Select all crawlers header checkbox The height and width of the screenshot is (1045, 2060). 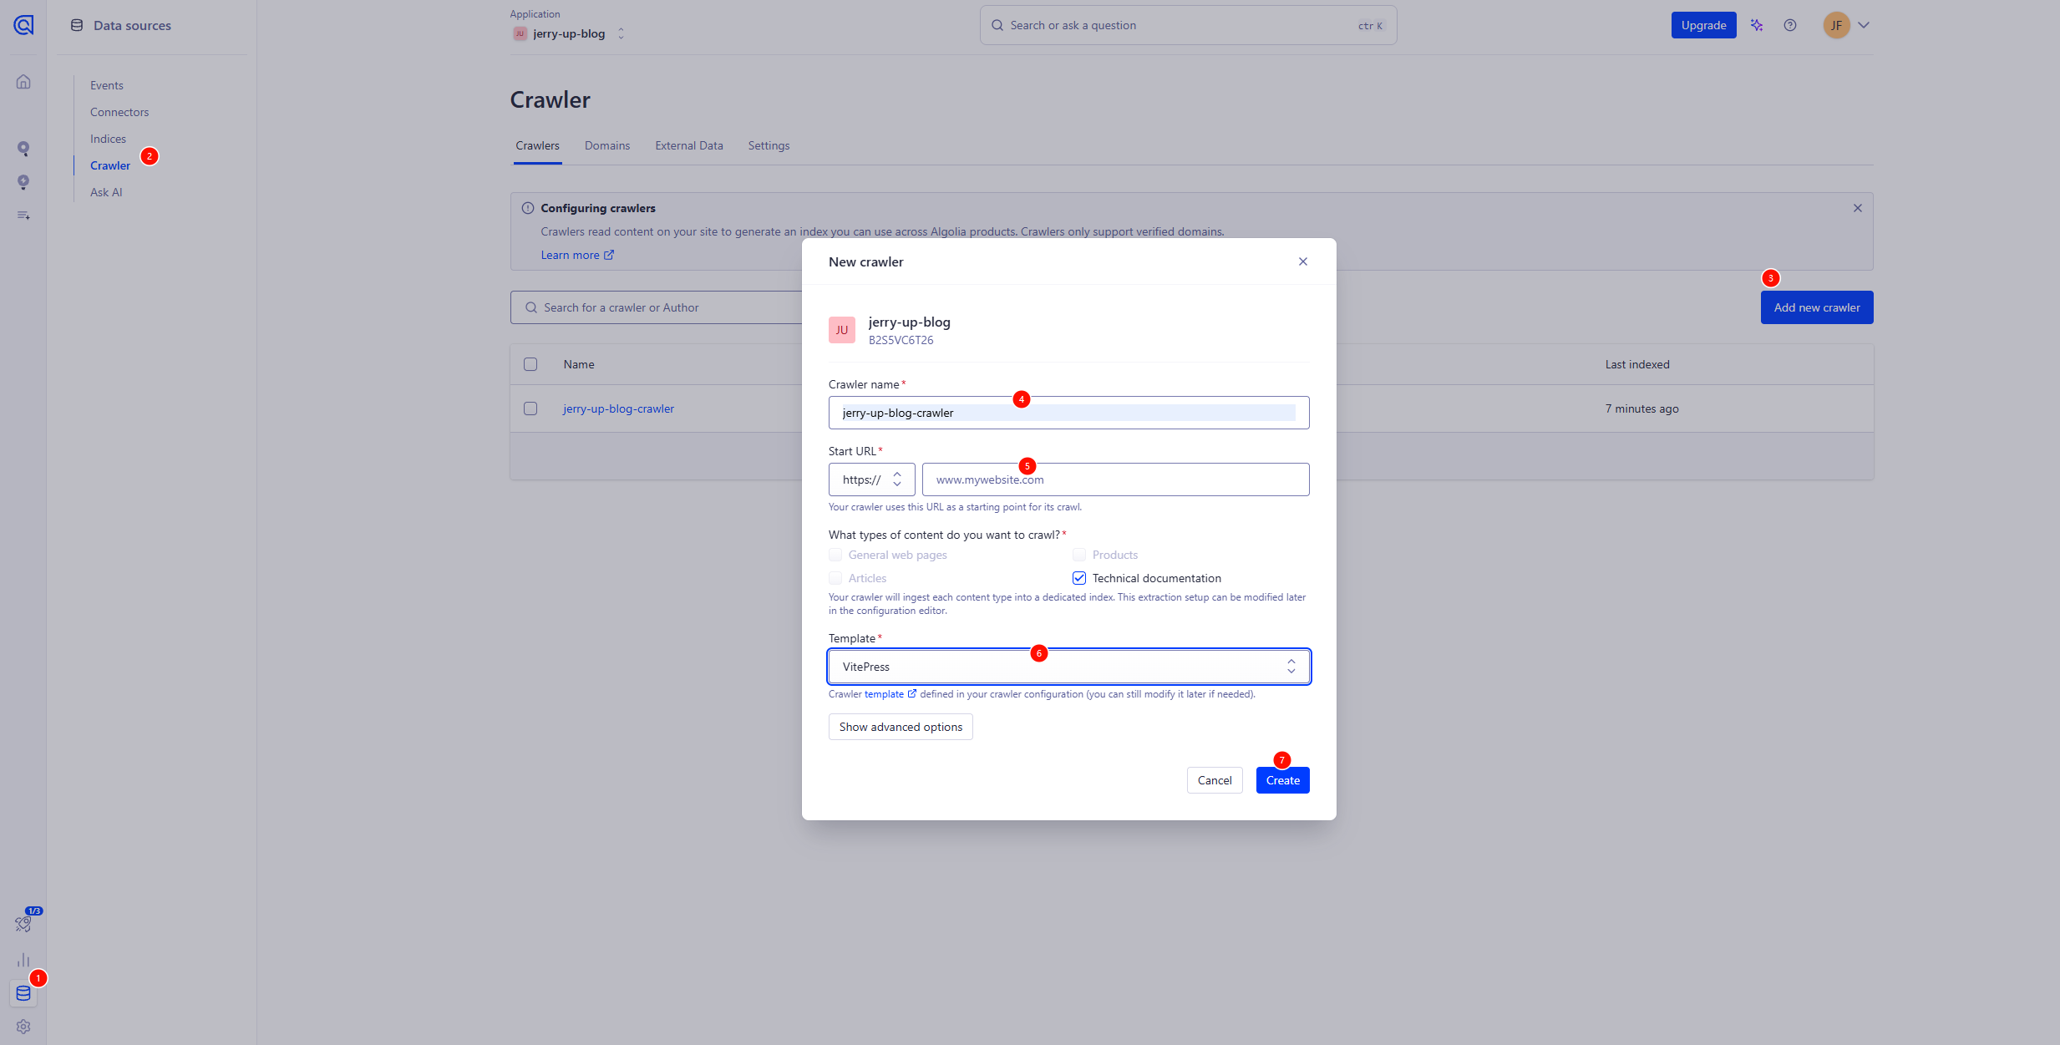pyautogui.click(x=530, y=364)
